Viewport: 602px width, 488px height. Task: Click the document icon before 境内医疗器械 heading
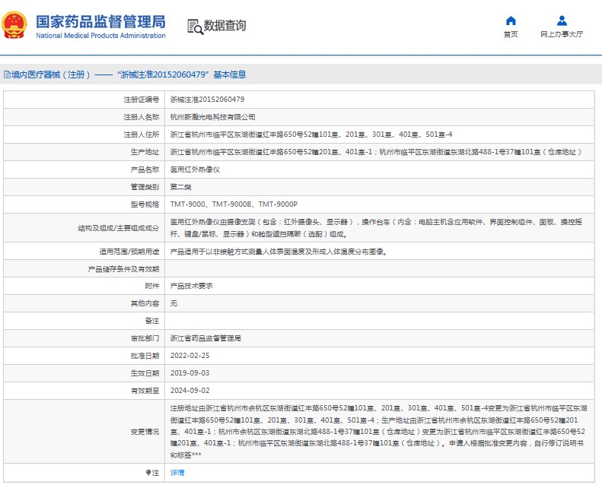pyautogui.click(x=7, y=74)
